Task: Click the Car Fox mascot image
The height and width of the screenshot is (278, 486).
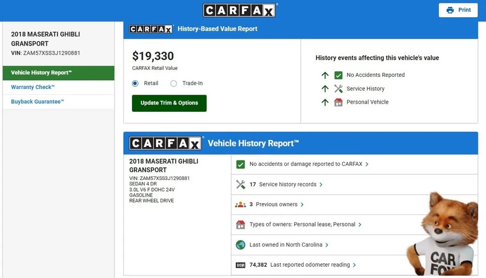Action: tap(443, 235)
